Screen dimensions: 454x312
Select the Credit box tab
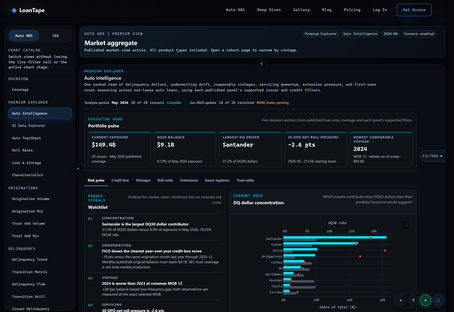120,180
